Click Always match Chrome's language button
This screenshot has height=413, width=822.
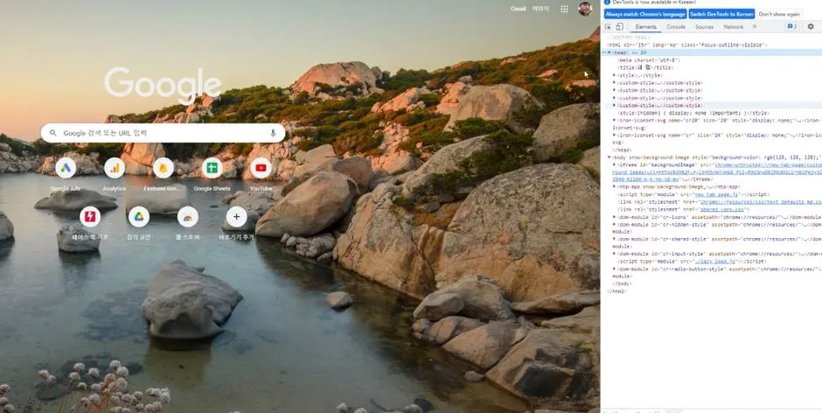click(645, 14)
